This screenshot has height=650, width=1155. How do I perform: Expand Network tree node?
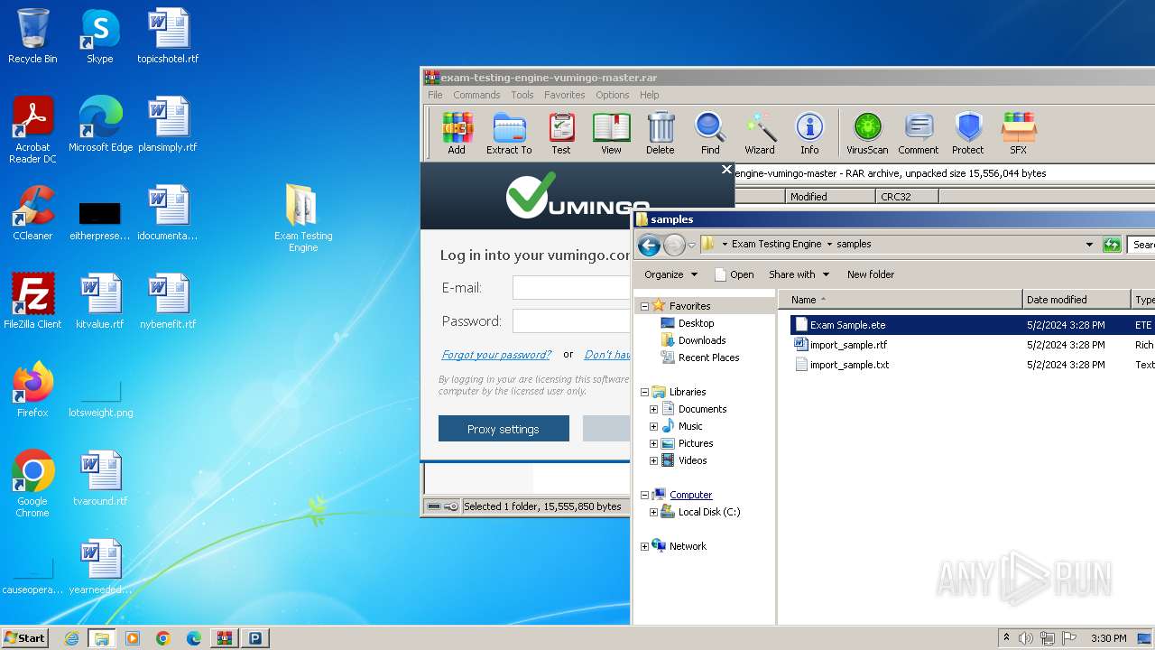(644, 546)
